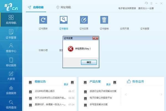The height and width of the screenshot is (111, 166).
Task: Click 更多 in 最新公告 section
Action: point(66,84)
